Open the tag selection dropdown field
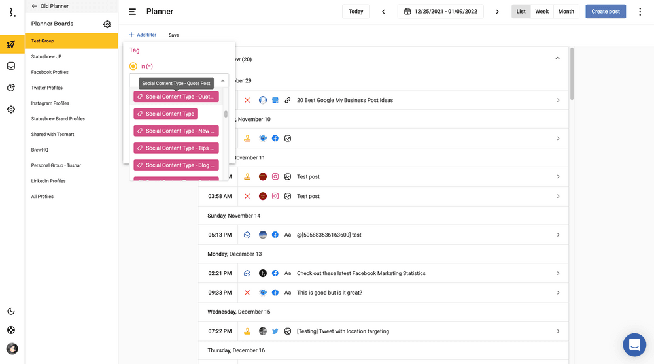The height and width of the screenshot is (364, 654). [179, 80]
